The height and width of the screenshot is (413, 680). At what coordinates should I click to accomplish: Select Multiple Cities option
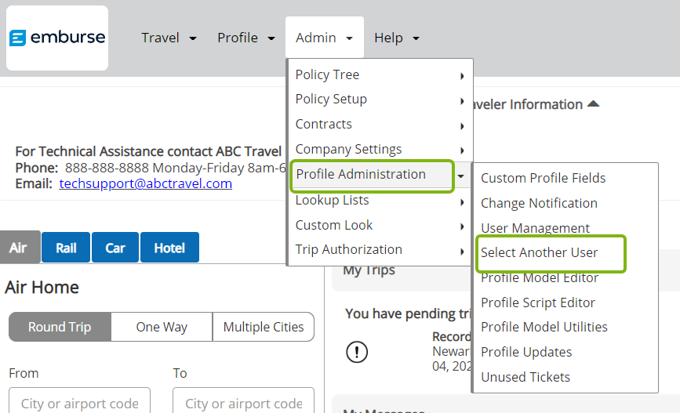pyautogui.click(x=264, y=327)
